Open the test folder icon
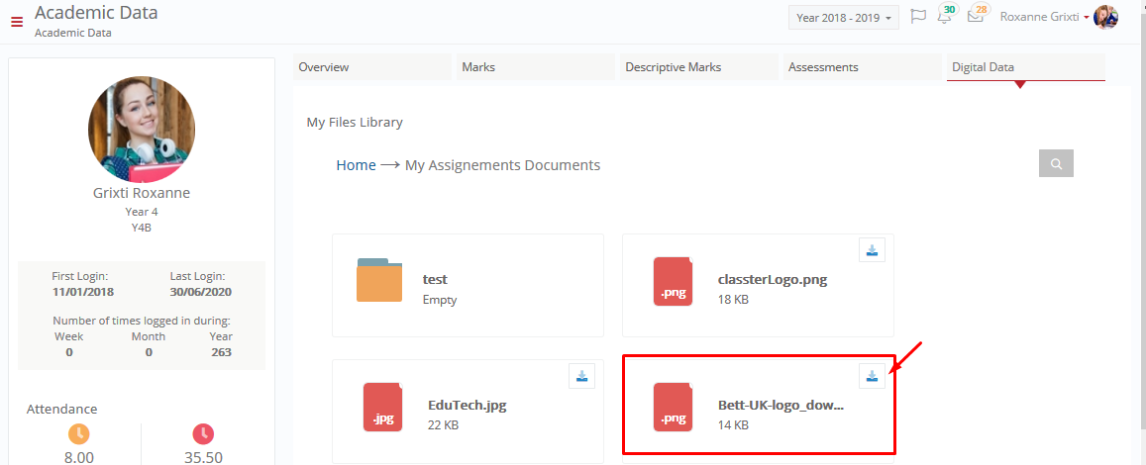Viewport: 1146px width, 465px height. click(379, 280)
